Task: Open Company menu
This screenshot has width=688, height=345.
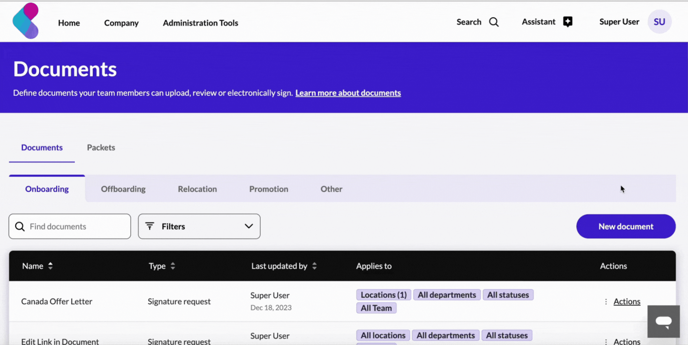Action: click(121, 23)
